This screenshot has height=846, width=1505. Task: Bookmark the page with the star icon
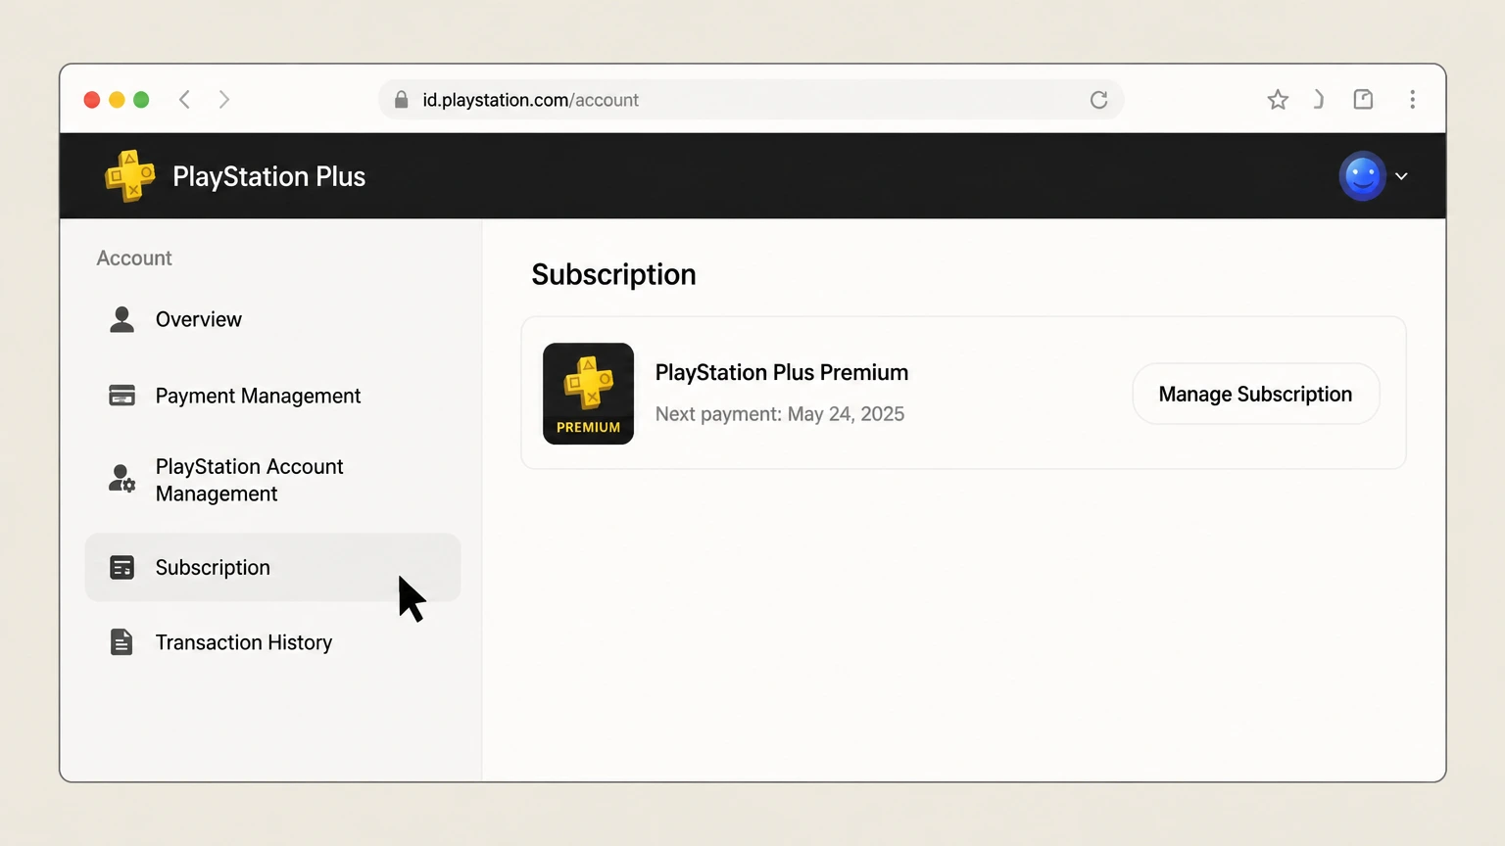[1278, 99]
